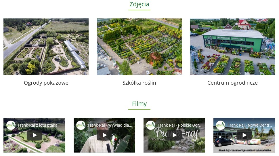Click channel logo on Nowe Centrum video
This screenshot has height=156, width=279.
(x=221, y=125)
